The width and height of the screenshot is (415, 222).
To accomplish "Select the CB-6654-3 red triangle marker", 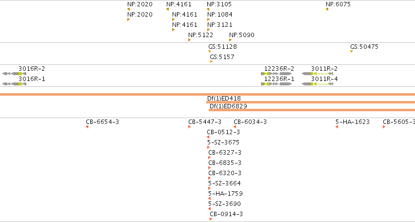I will (87, 127).
